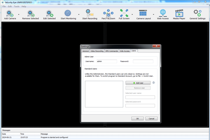The width and height of the screenshot is (210, 140).
Task: Switch to the General settings tab
Action: (x=86, y=51)
